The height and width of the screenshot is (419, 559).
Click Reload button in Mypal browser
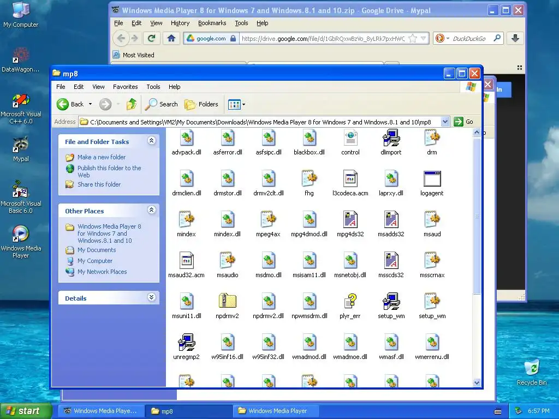152,38
